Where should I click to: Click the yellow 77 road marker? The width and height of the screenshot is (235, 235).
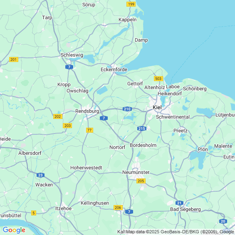pyautogui.click(x=89, y=130)
